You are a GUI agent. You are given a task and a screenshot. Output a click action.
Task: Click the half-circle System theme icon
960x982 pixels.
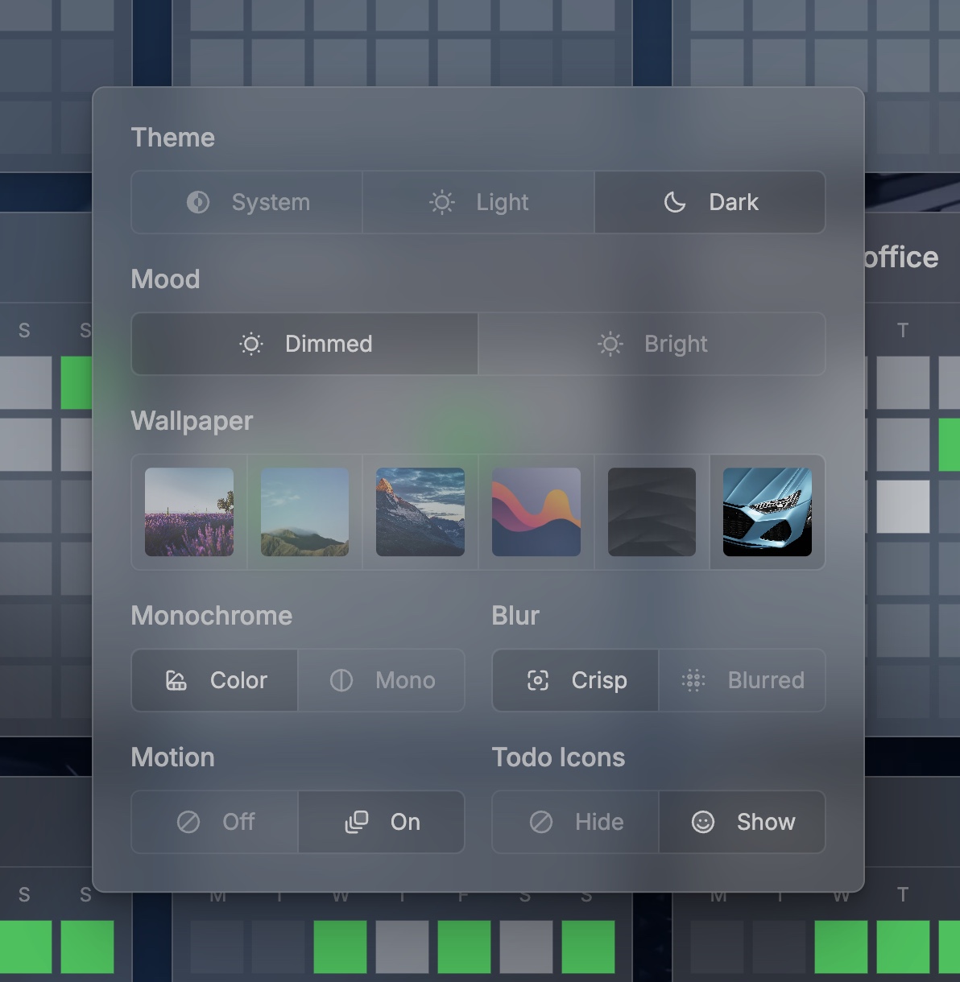tap(198, 202)
